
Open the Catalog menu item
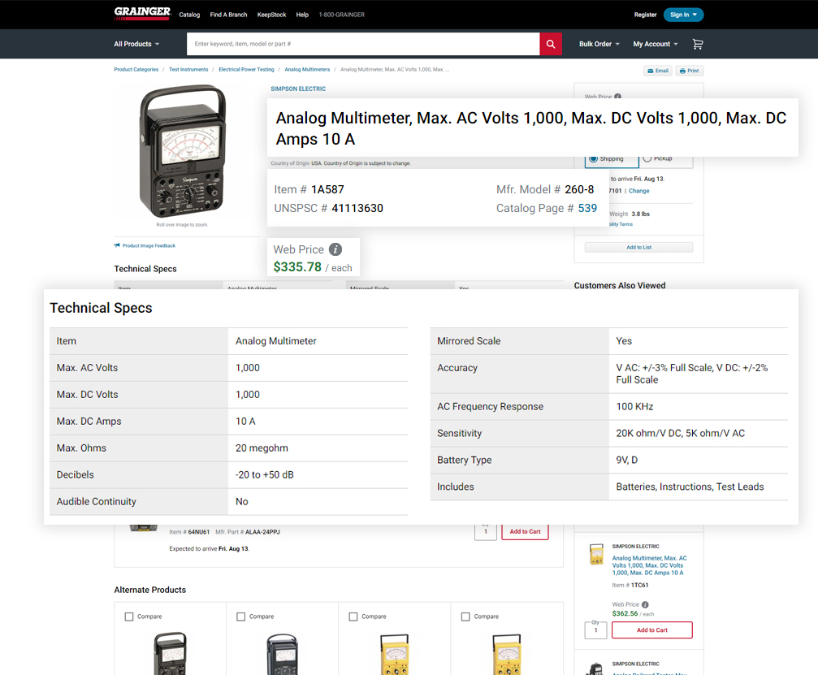(189, 15)
